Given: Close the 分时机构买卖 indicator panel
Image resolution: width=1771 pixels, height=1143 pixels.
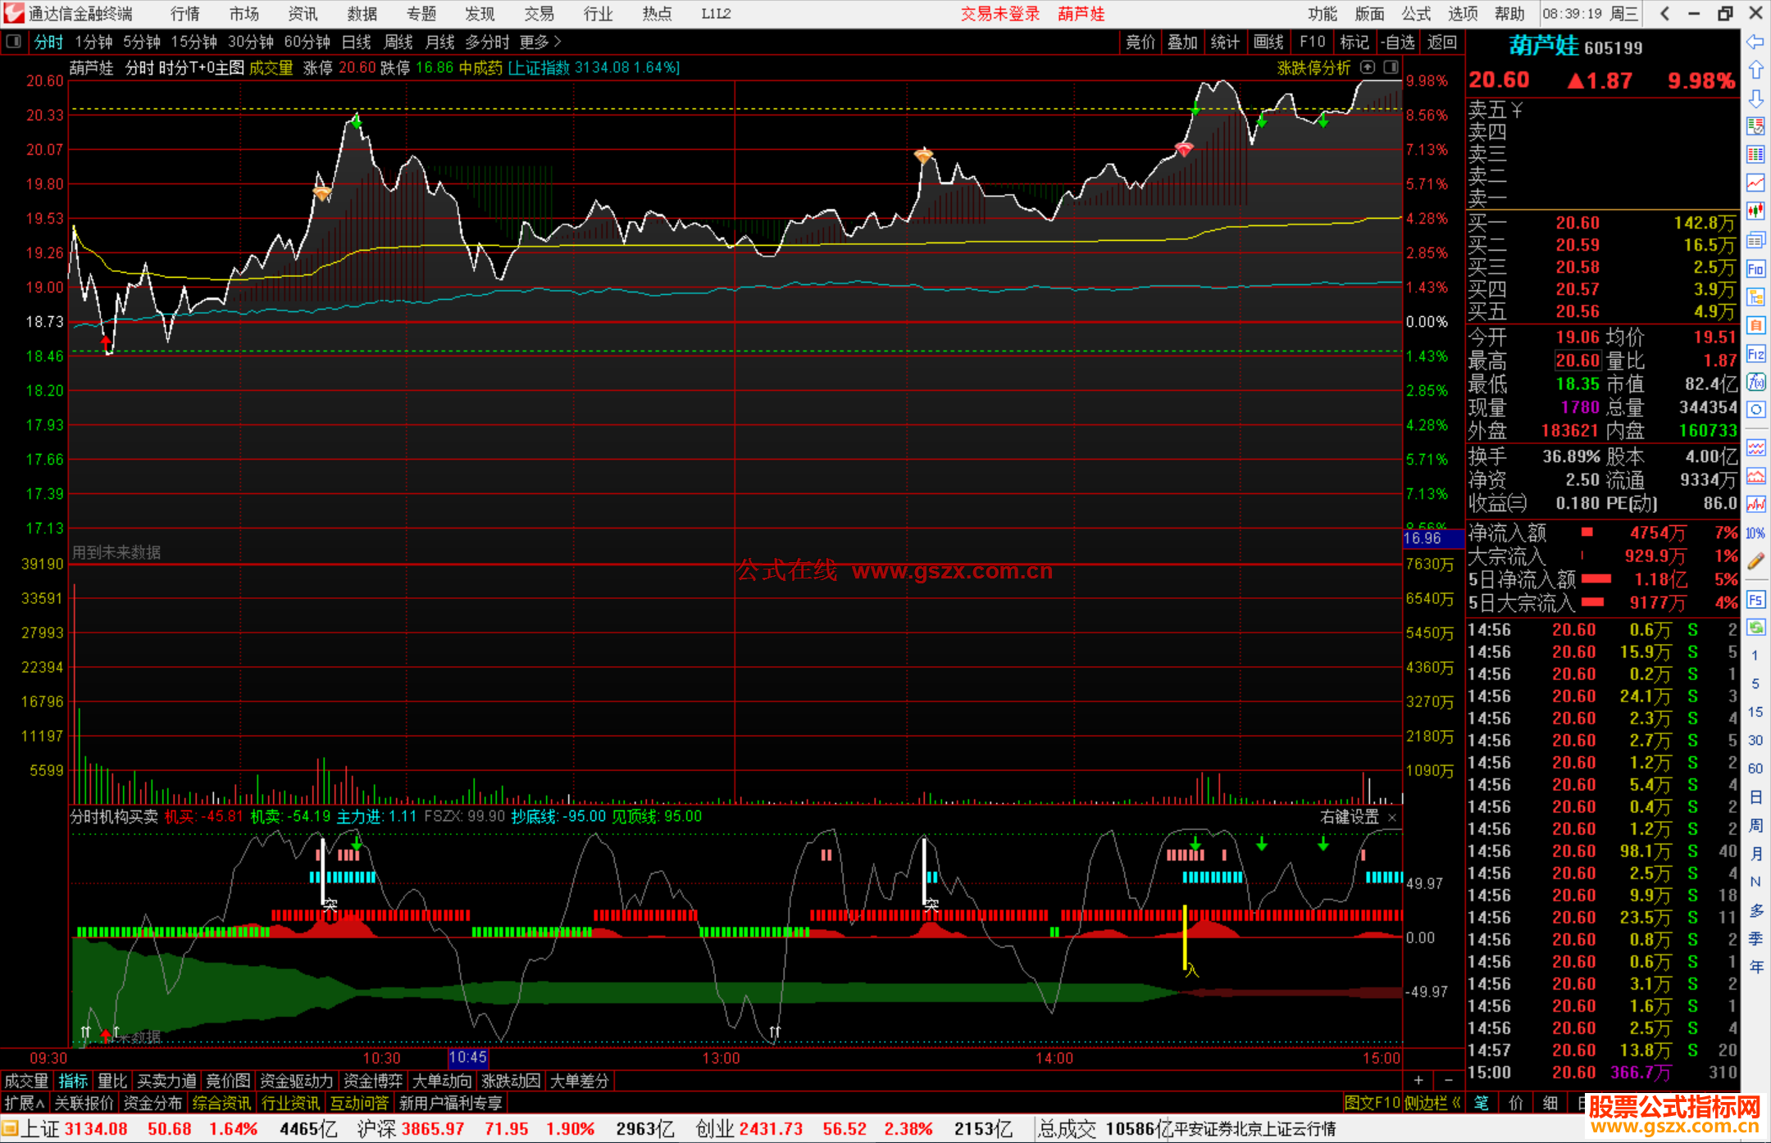Looking at the screenshot, I should pyautogui.click(x=1392, y=817).
